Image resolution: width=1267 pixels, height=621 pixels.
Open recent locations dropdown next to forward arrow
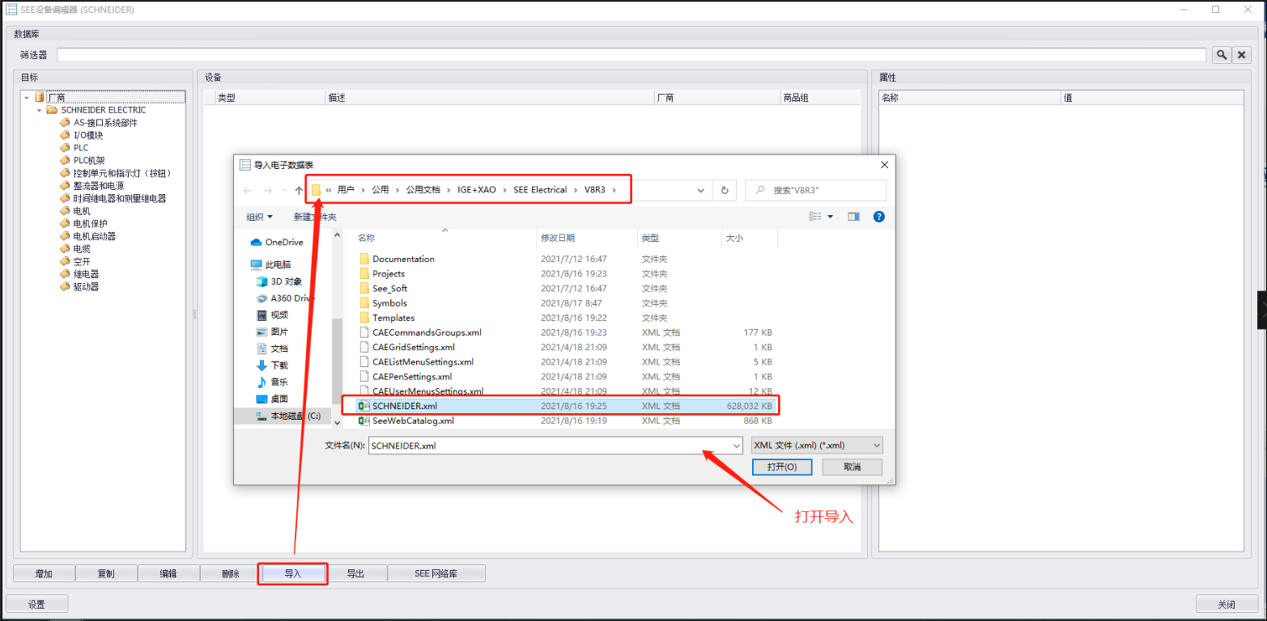point(283,191)
